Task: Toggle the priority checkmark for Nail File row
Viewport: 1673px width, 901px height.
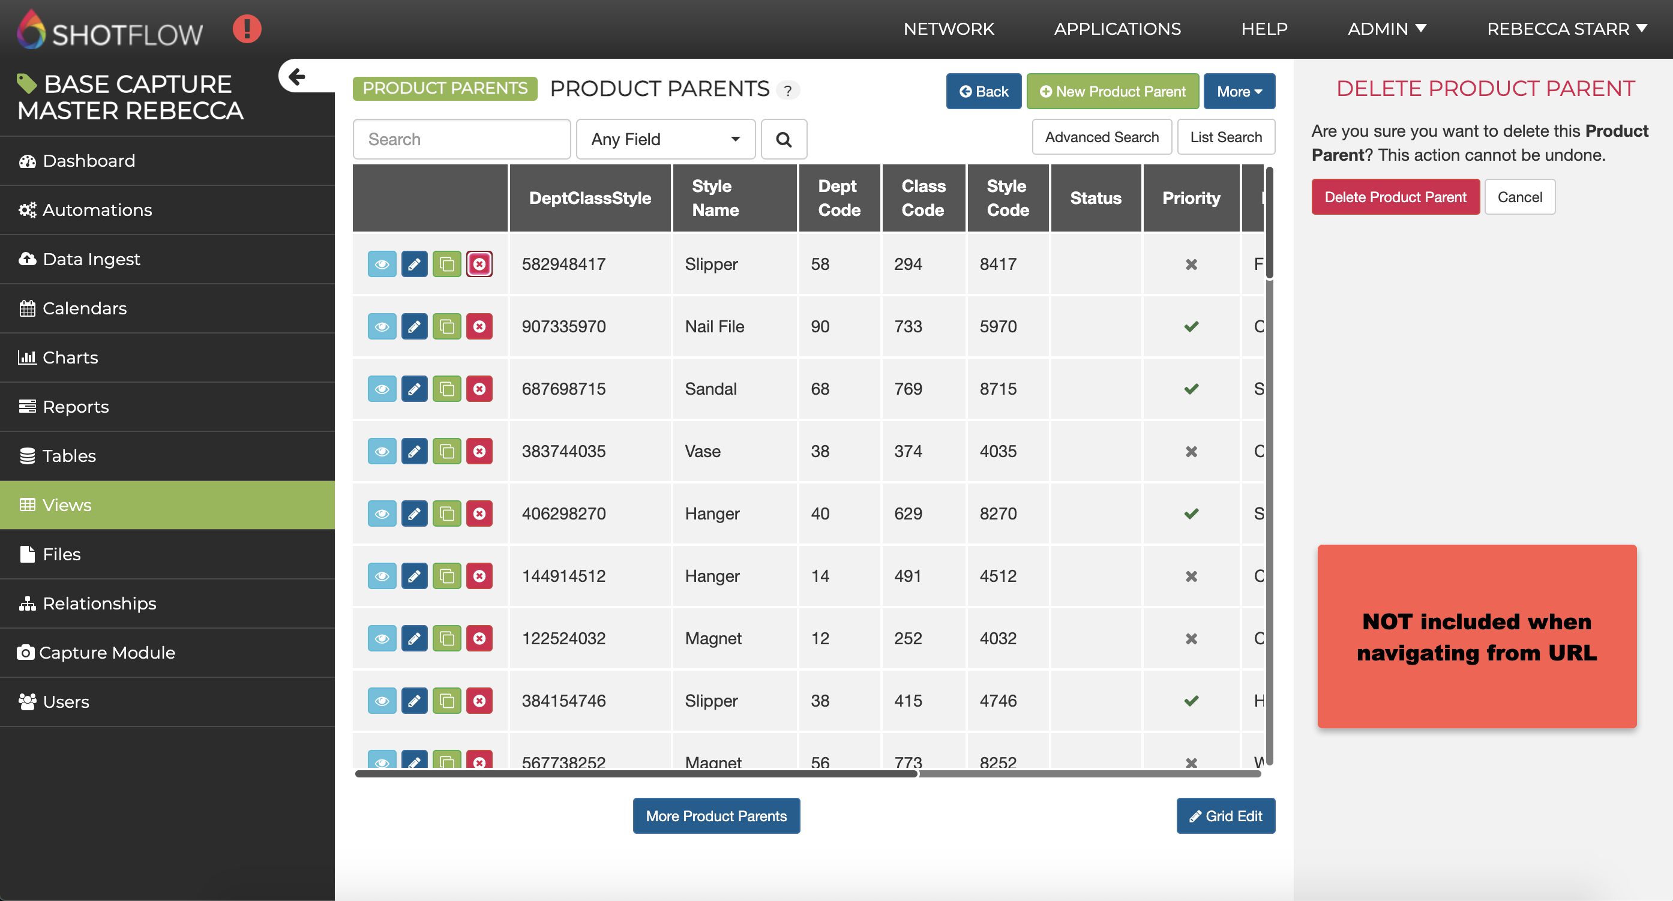Action: click(1191, 326)
